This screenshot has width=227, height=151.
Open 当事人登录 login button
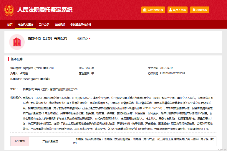tap(178, 10)
